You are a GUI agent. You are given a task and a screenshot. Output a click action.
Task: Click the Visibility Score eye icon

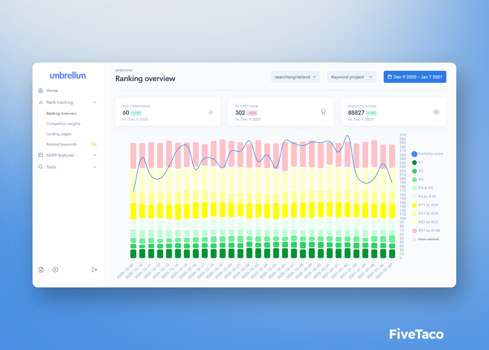coord(436,112)
